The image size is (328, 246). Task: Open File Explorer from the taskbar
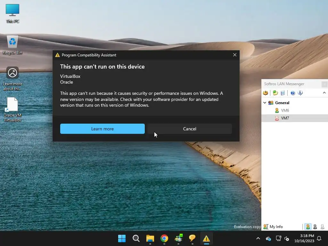click(150, 238)
